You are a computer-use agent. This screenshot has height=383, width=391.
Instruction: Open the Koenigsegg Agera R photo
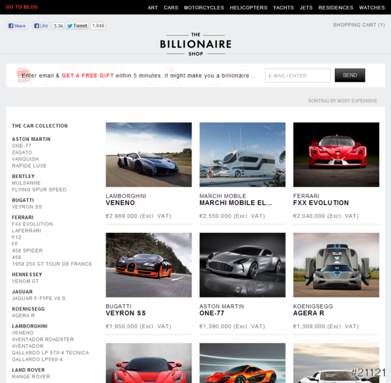[x=336, y=265]
